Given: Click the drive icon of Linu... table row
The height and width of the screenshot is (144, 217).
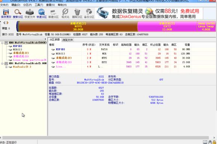Looking at the screenshot, I should click(x=53, y=67).
